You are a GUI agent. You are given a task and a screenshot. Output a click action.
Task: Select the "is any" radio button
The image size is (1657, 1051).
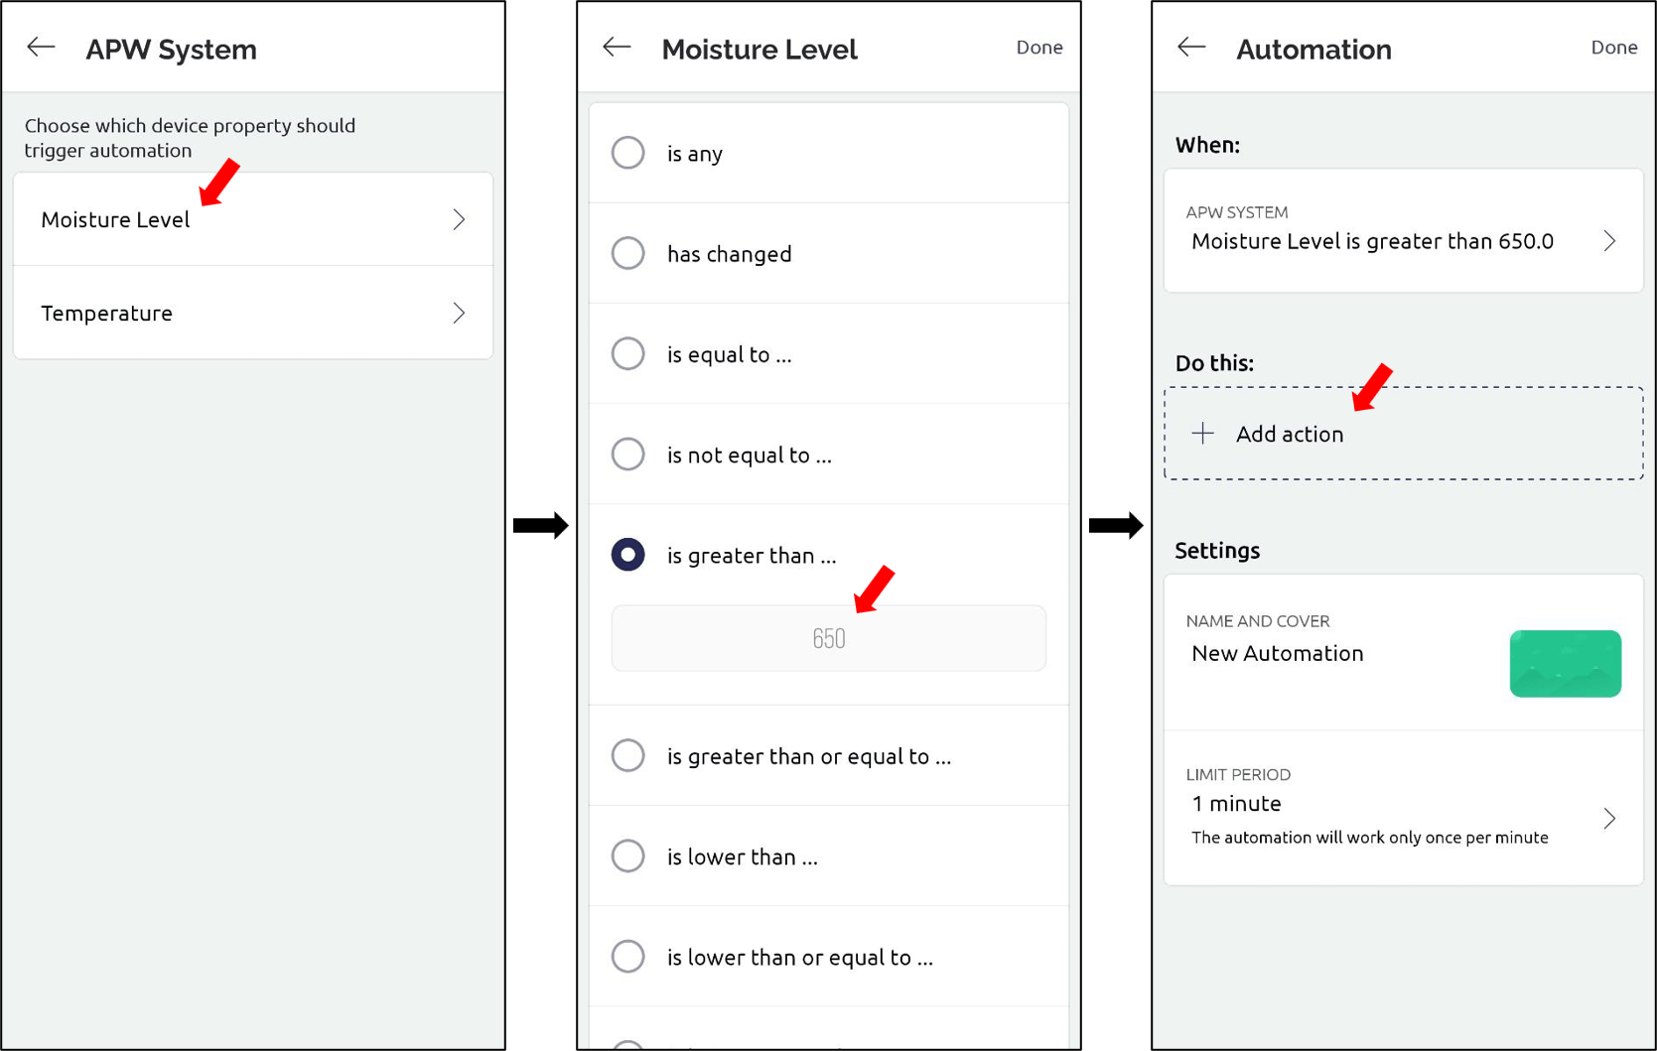tap(627, 152)
